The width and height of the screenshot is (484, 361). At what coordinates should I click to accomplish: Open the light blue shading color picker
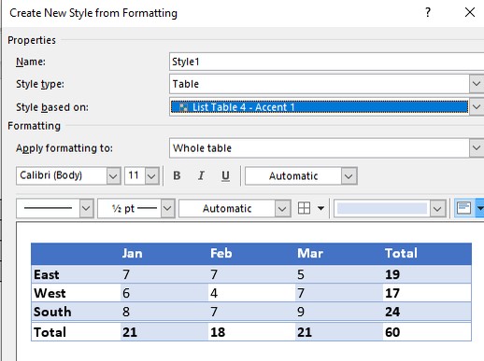tap(437, 209)
